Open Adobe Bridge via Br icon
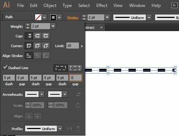The height and width of the screenshot is (136, 179). [175, 5]
